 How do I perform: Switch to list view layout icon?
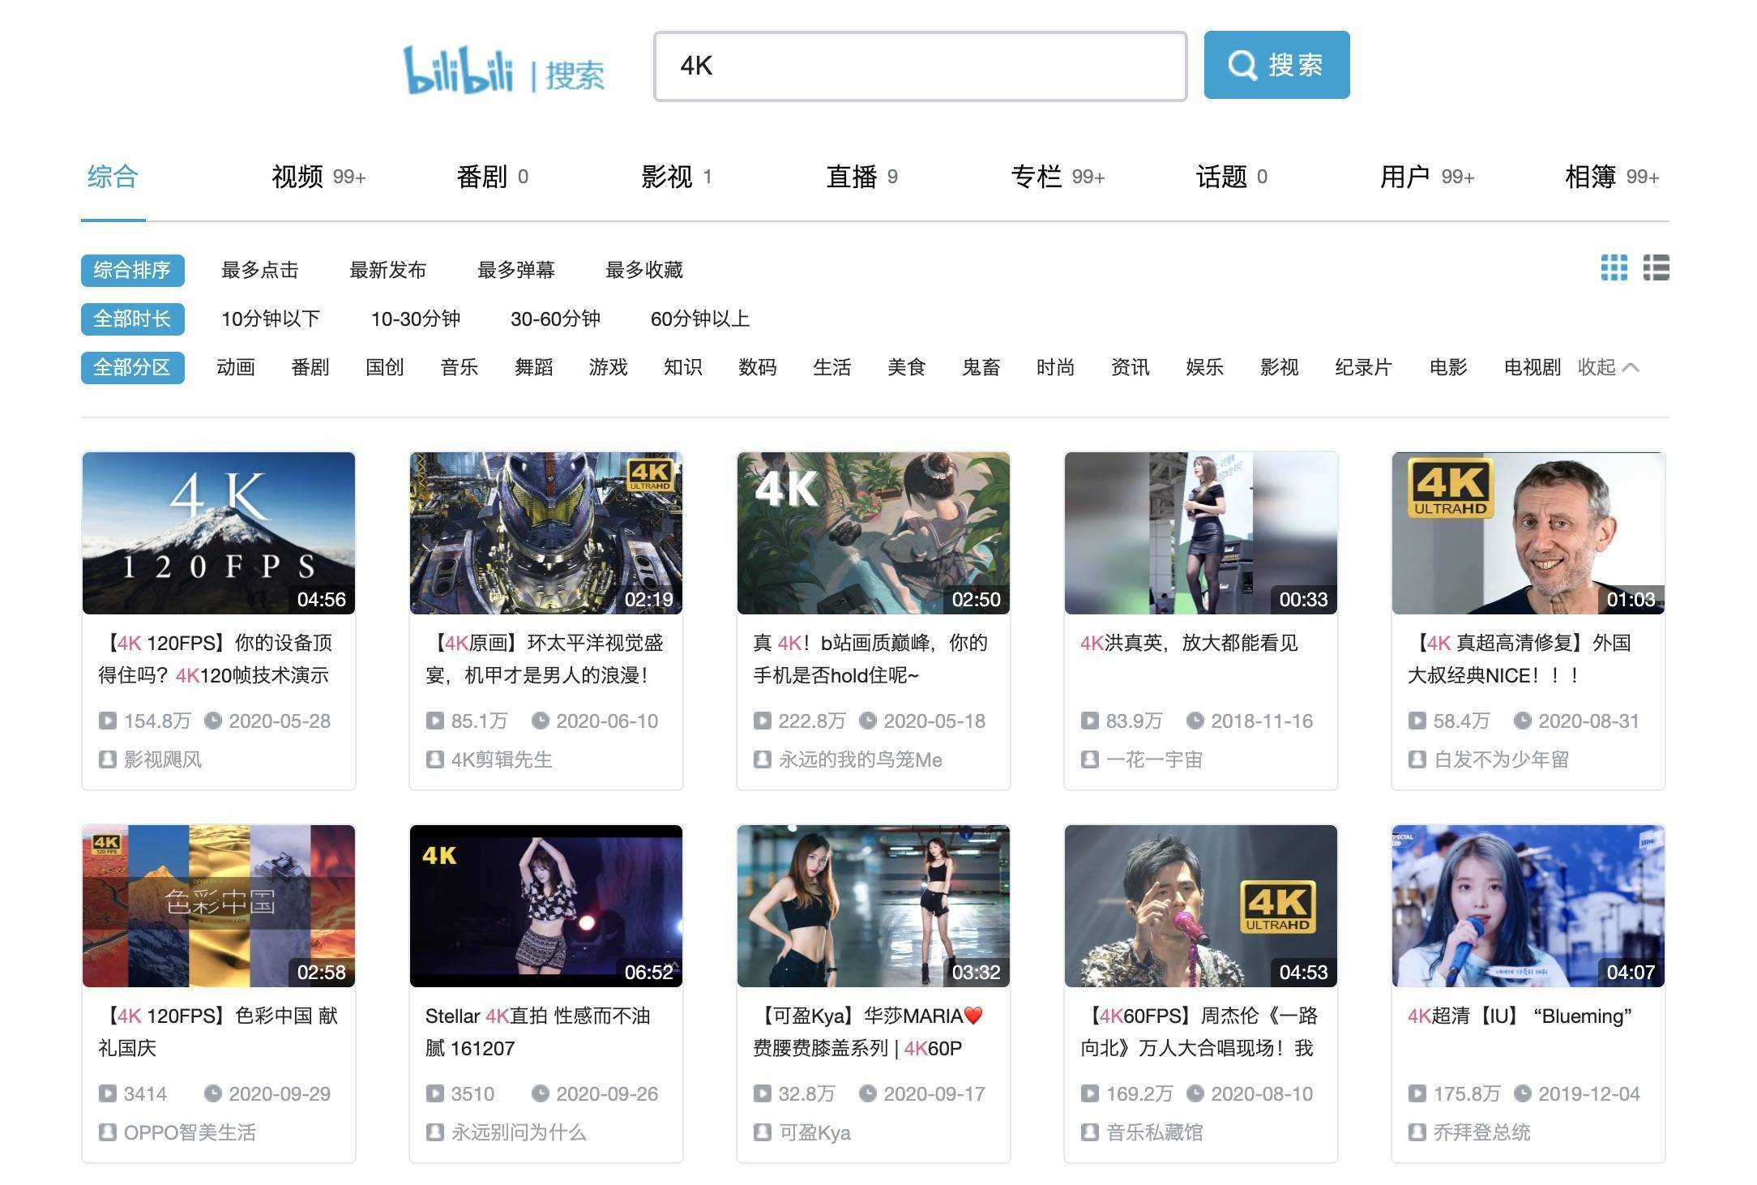click(x=1656, y=267)
